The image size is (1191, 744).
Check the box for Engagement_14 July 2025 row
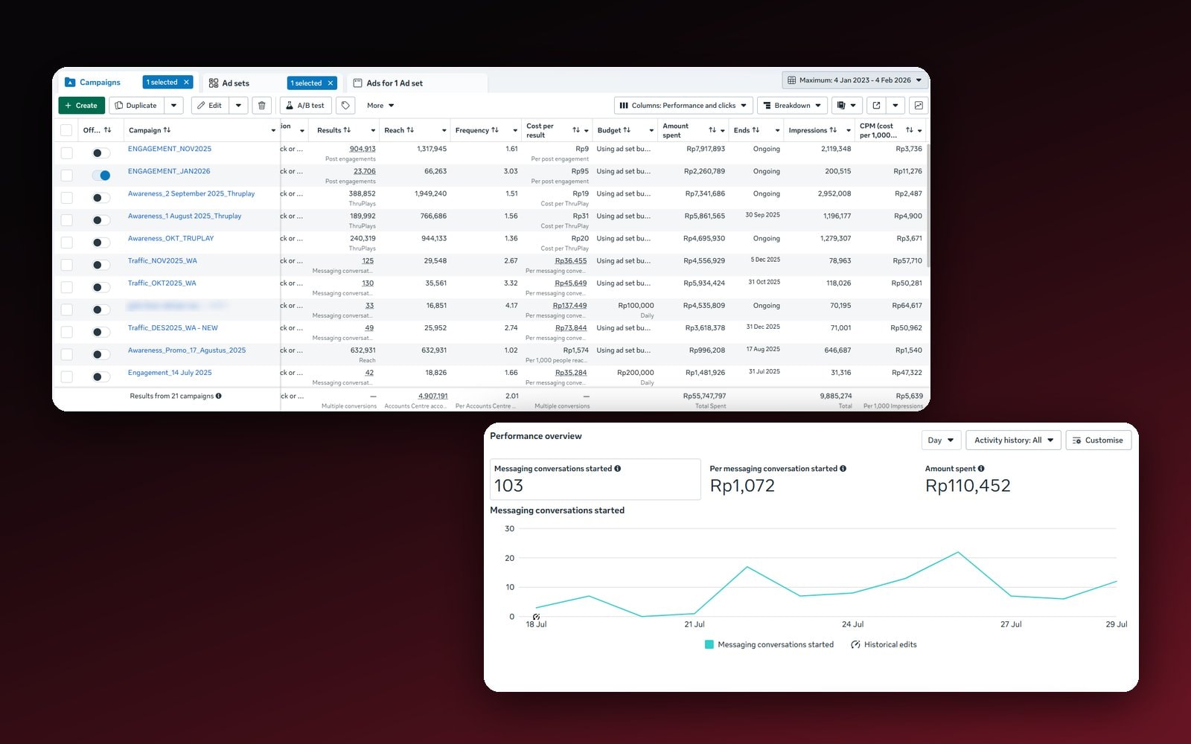(x=66, y=376)
